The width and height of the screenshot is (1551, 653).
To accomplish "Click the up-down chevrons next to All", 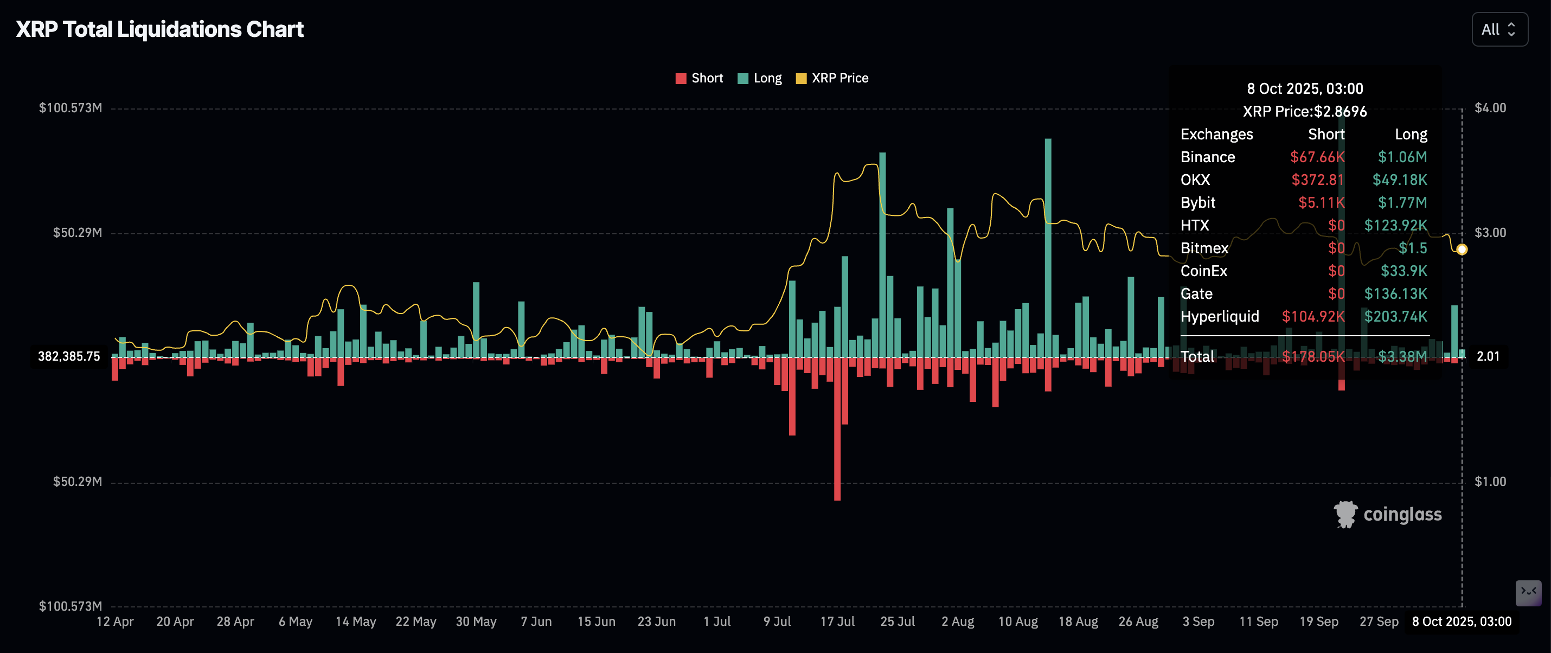I will (x=1511, y=29).
